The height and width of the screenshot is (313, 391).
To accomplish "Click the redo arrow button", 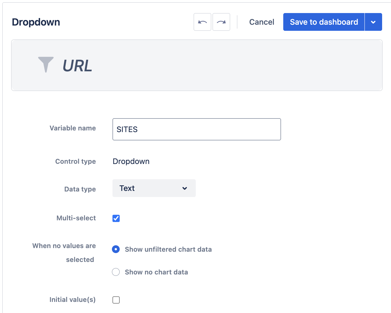I will pyautogui.click(x=221, y=22).
